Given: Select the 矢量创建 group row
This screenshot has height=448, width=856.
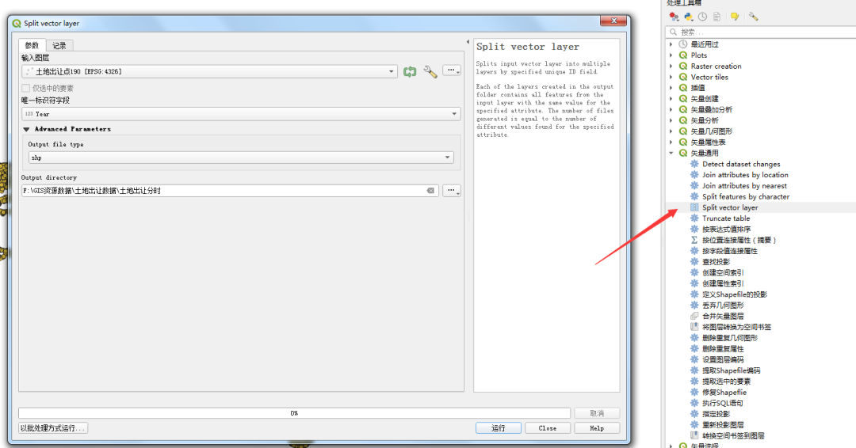Looking at the screenshot, I should [x=705, y=99].
